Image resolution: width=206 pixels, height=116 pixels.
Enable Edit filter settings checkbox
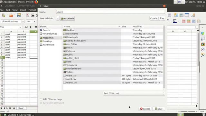tap(41, 99)
